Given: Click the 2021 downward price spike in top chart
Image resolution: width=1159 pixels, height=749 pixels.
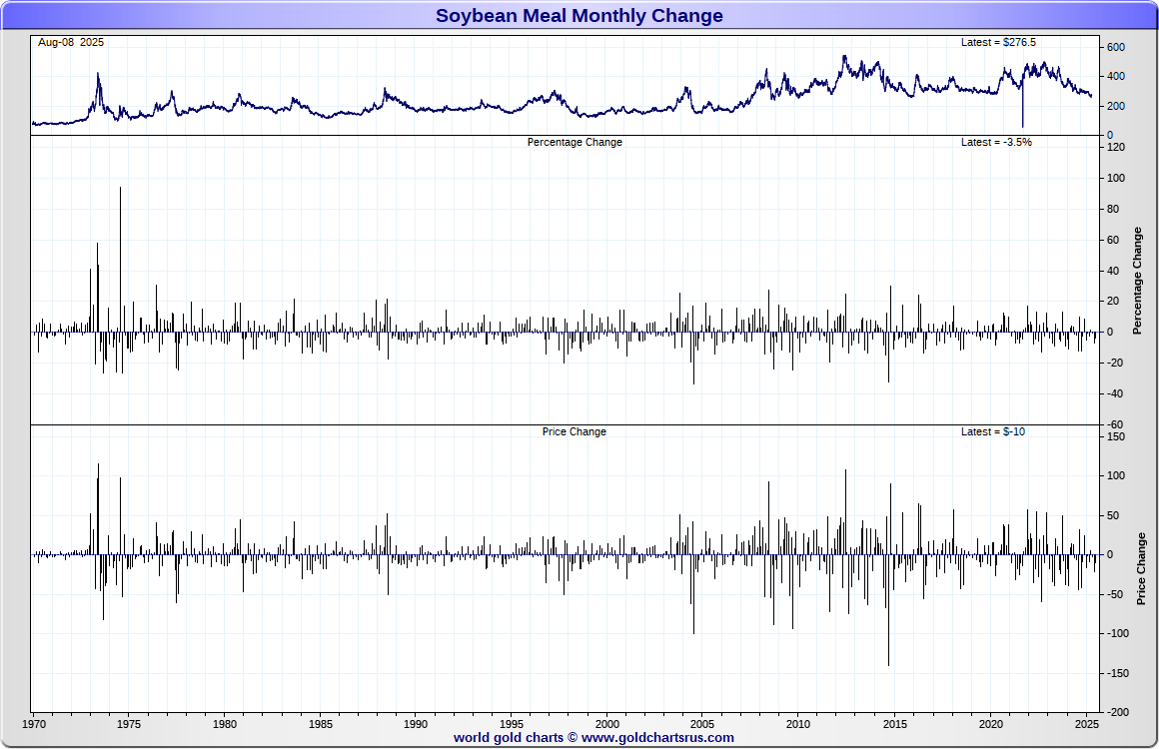Looking at the screenshot, I should [x=1023, y=104].
